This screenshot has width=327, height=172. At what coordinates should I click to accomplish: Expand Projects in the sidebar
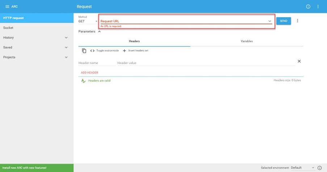coord(66,57)
